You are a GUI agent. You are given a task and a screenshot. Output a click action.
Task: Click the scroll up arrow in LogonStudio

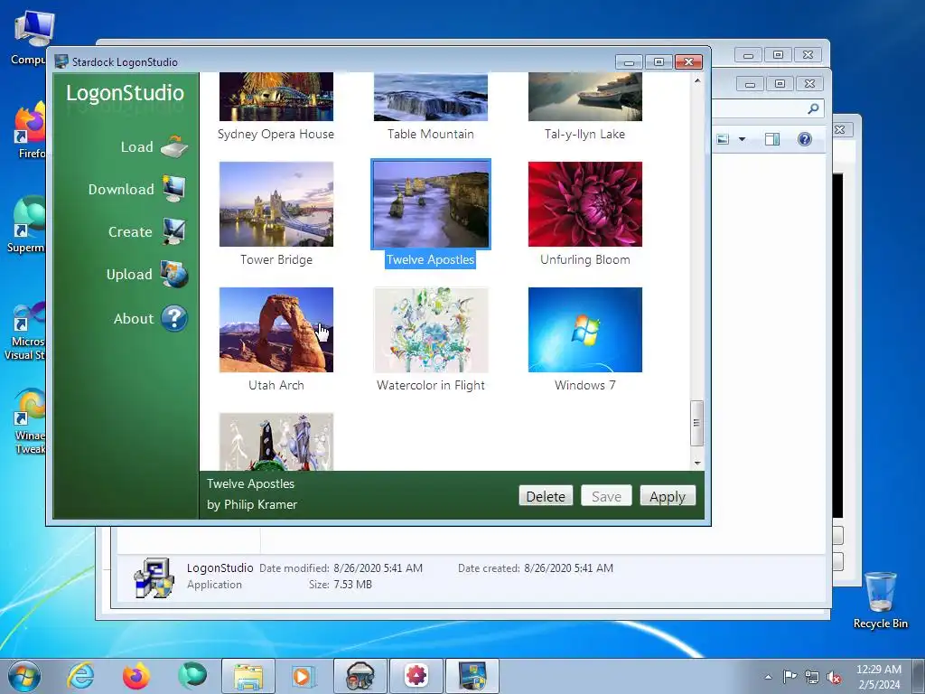coord(697,80)
